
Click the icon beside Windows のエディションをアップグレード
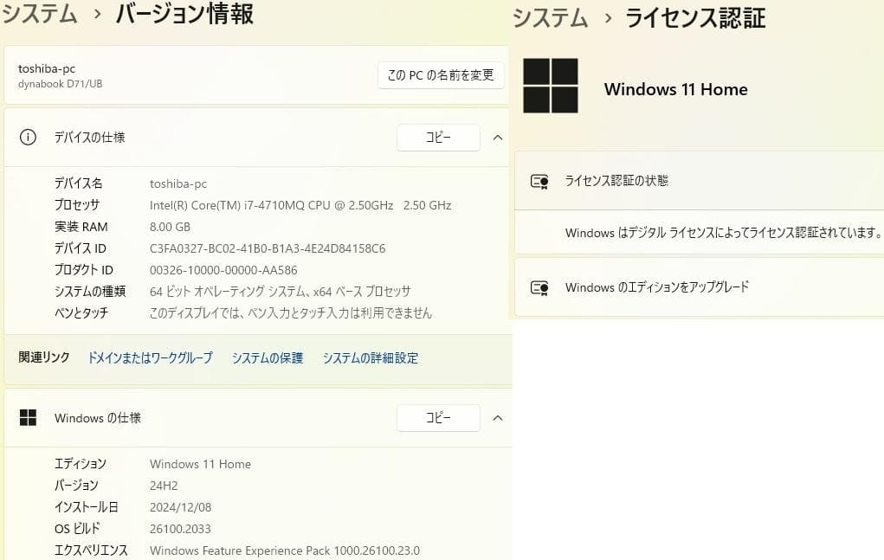(539, 287)
